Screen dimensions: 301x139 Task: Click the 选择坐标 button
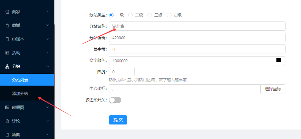[273, 89]
